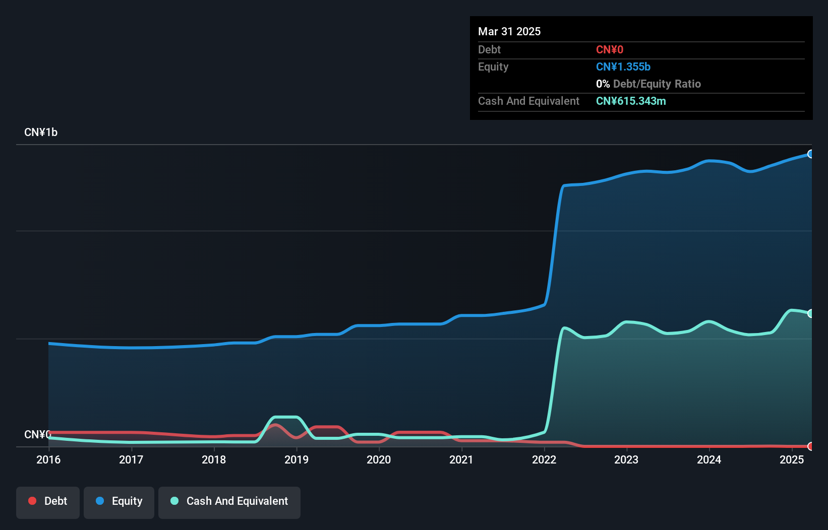Click the 2018 x-axis label
This screenshot has width=828, height=530.
pyautogui.click(x=214, y=459)
